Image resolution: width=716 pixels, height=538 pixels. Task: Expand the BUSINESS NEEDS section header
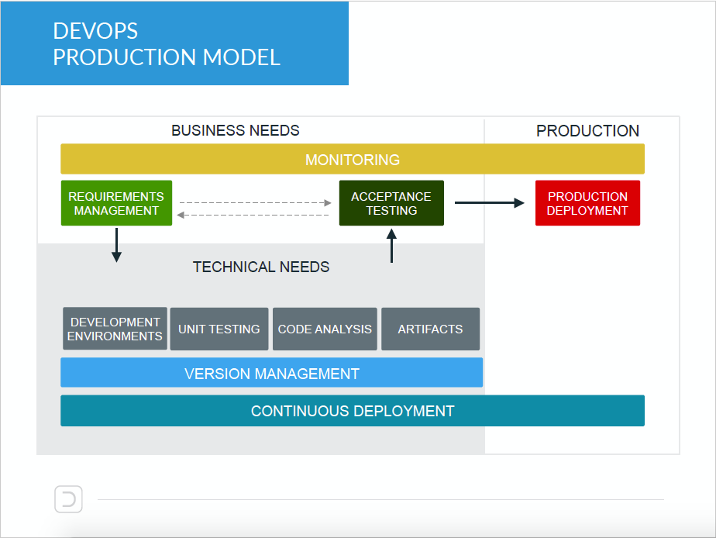pos(236,130)
